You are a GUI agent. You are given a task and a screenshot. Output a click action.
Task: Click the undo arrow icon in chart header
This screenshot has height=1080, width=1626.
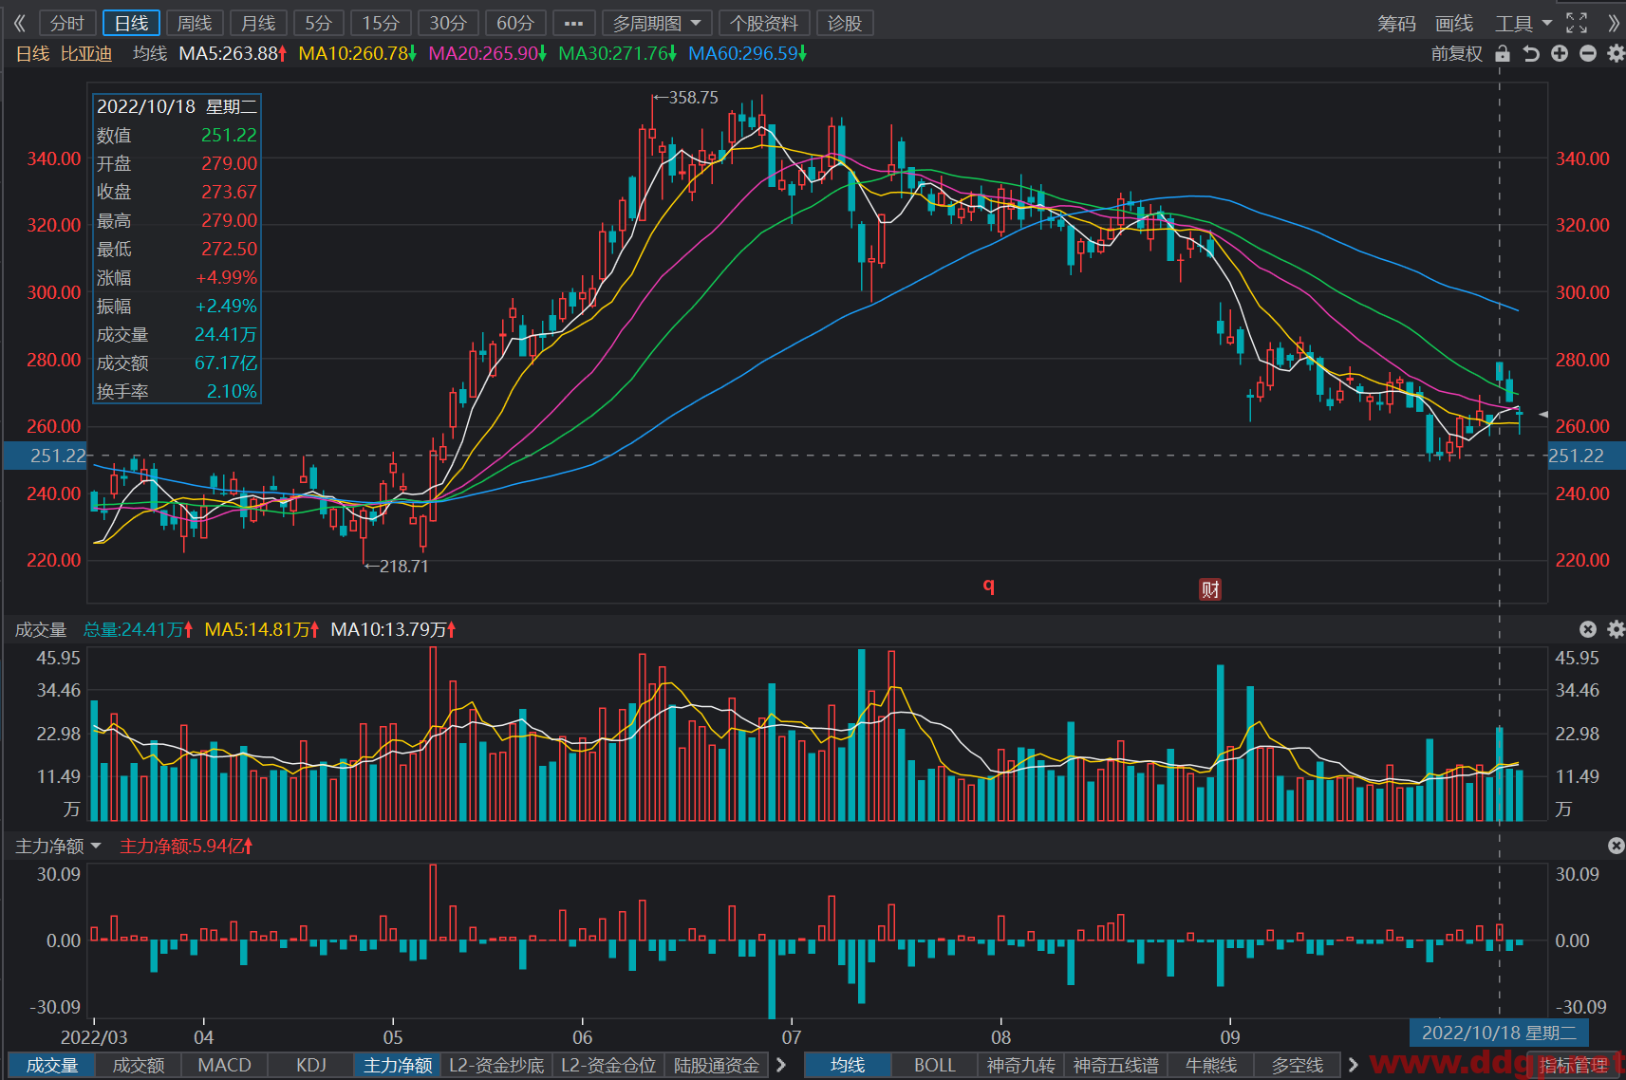click(1531, 54)
